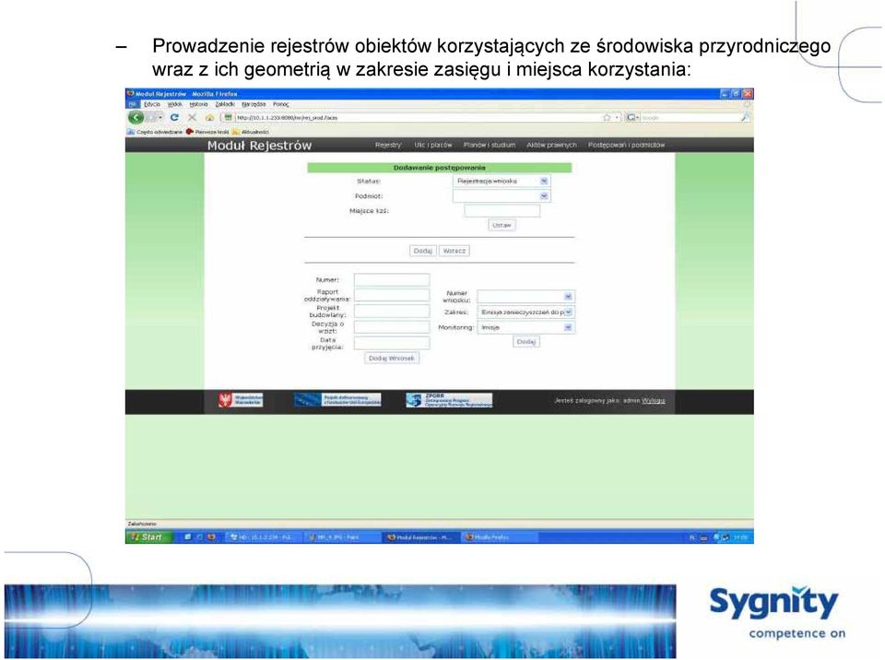
Task: Open the Edycja menu in Firefox
Action: coord(152,104)
